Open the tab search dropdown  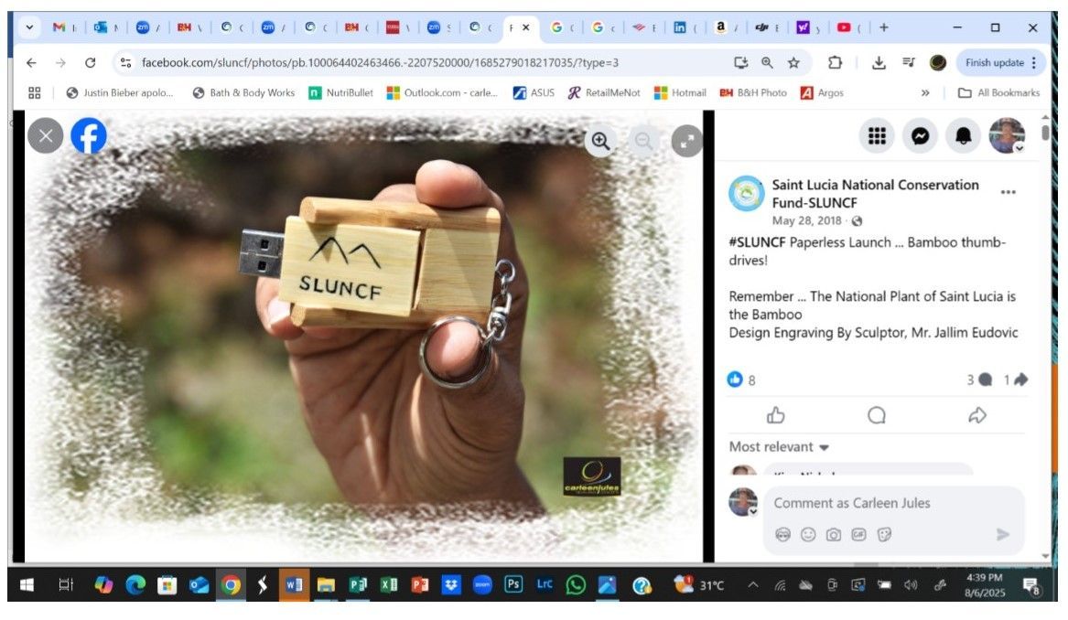pos(29,27)
